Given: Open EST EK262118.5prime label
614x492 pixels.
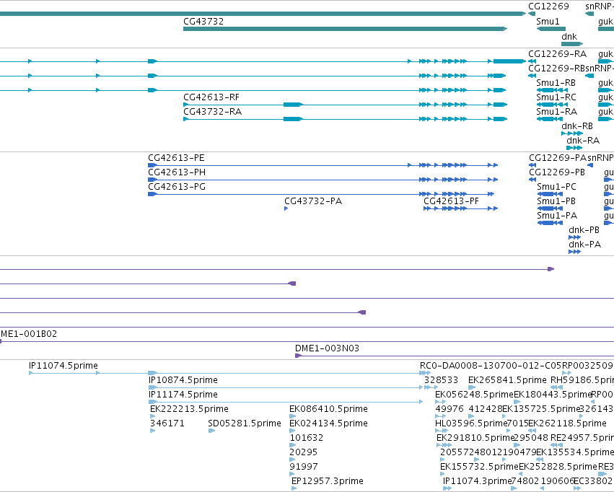Looking at the screenshot, I should click(x=567, y=423).
